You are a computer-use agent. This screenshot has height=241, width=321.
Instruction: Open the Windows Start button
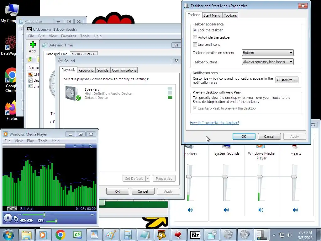[8, 235]
